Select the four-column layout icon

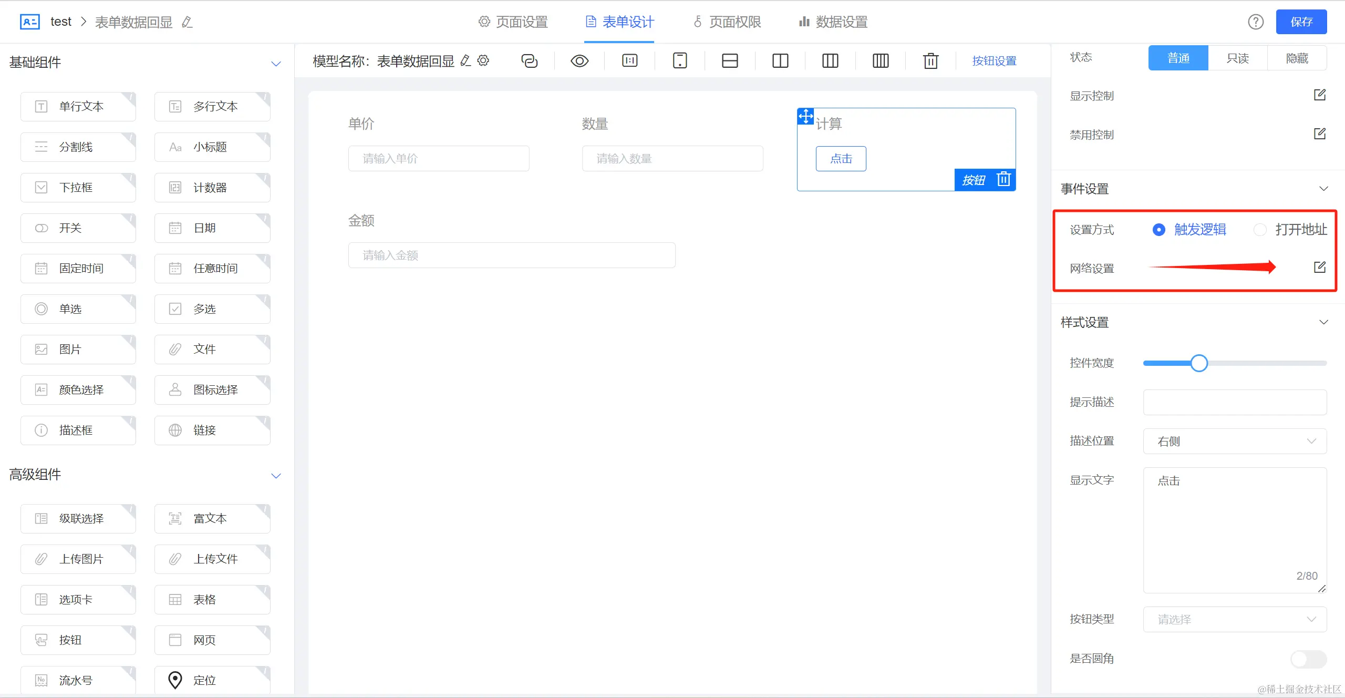tap(881, 61)
